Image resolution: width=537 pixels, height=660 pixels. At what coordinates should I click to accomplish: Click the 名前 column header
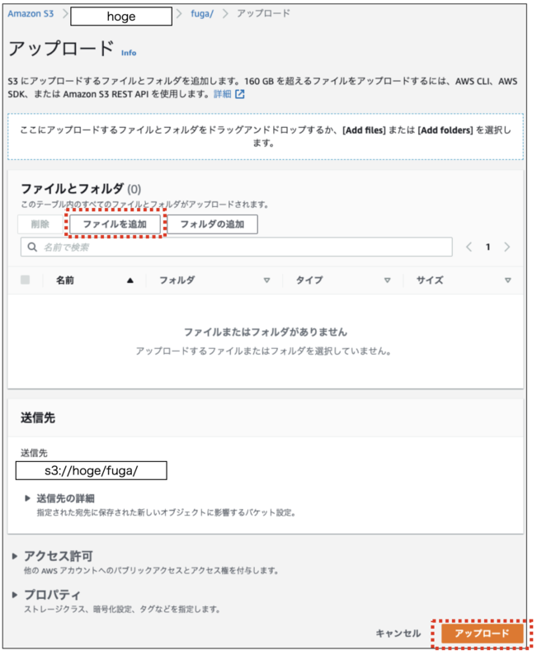(65, 280)
